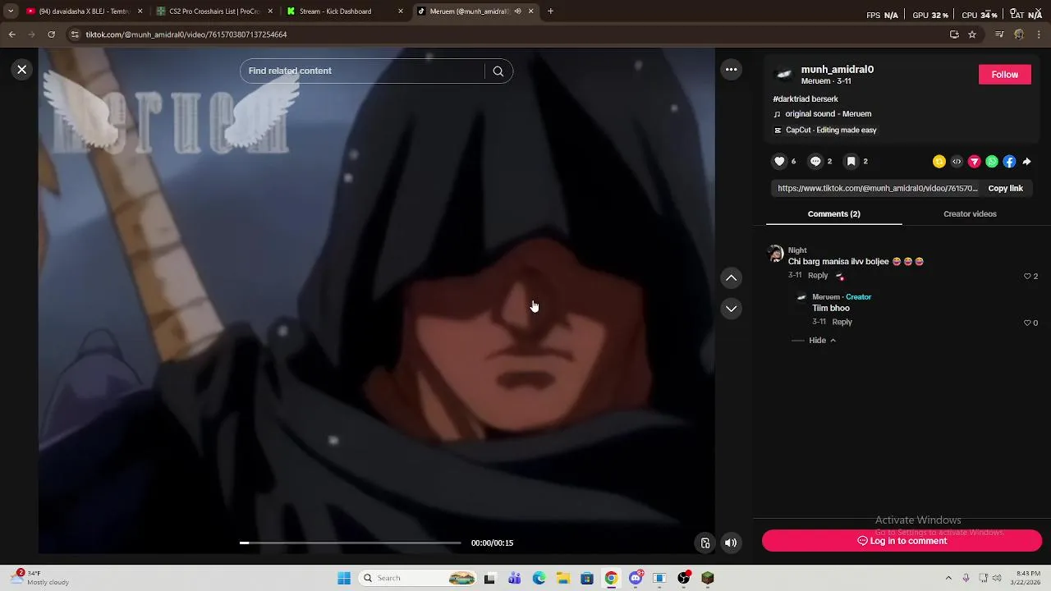Open the media controls icon in Chrome toolbar
This screenshot has width=1051, height=591.
tap(999, 34)
